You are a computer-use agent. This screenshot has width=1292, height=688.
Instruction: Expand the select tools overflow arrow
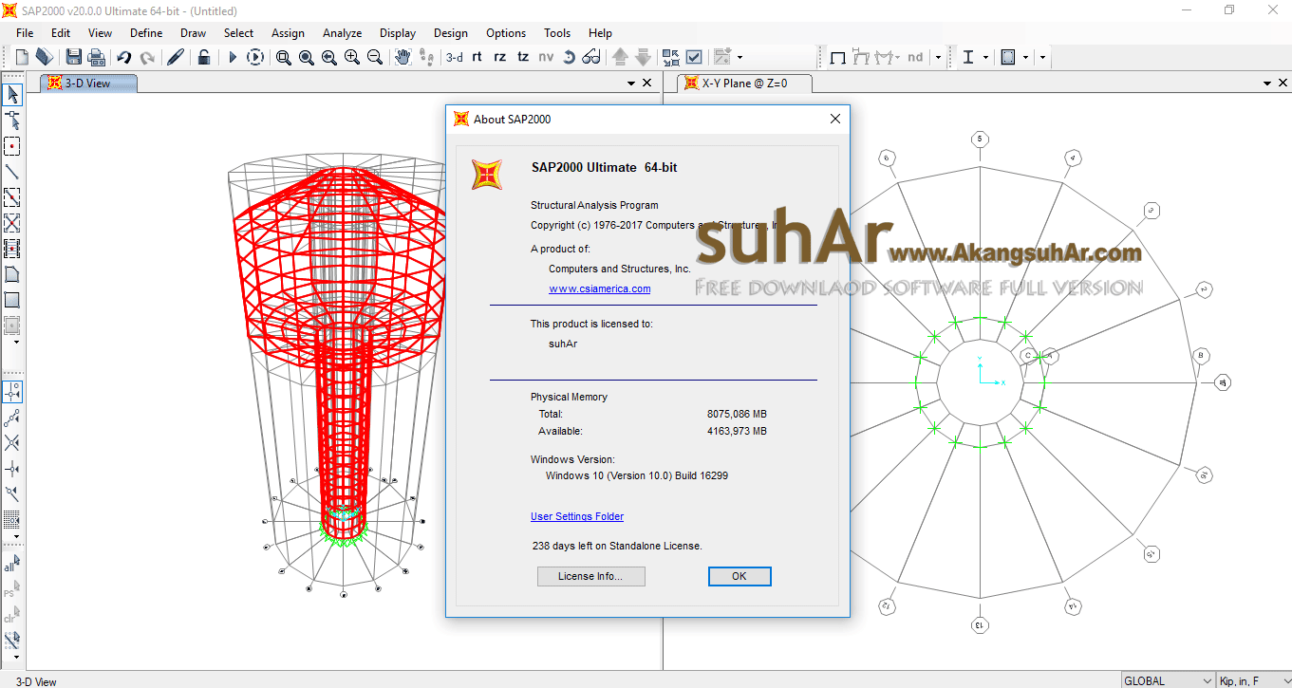(16, 658)
